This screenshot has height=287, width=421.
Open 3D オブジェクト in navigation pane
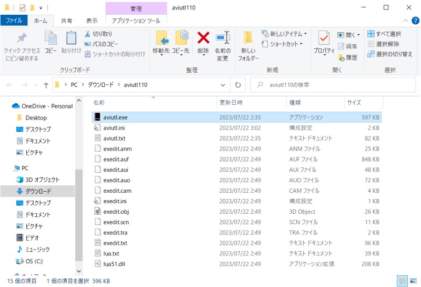[38, 180]
